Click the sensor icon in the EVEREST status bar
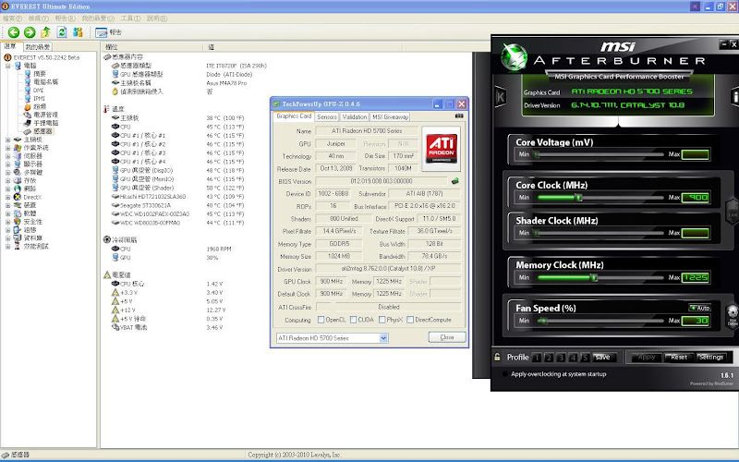 (x=6, y=455)
